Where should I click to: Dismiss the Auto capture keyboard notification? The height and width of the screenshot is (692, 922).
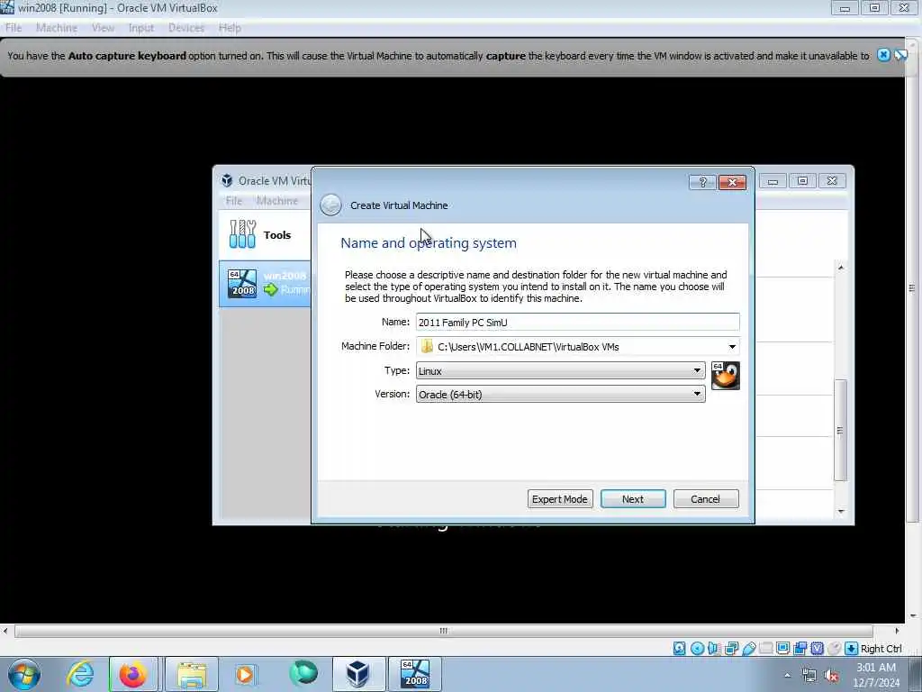[883, 55]
